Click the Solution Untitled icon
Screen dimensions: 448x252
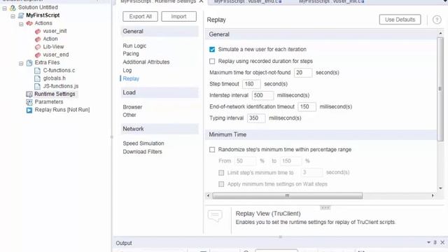pyautogui.click(x=13, y=8)
